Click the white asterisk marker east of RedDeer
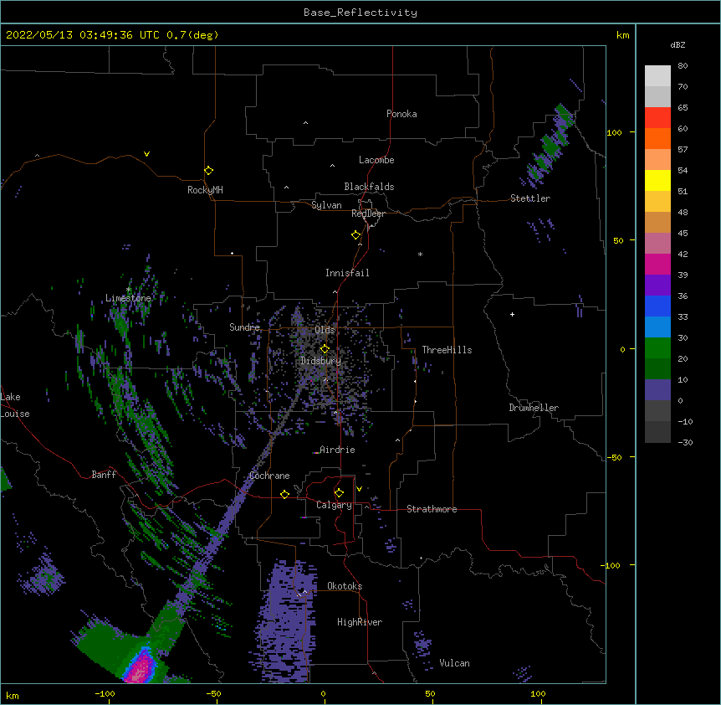This screenshot has height=705, width=721. (x=420, y=255)
